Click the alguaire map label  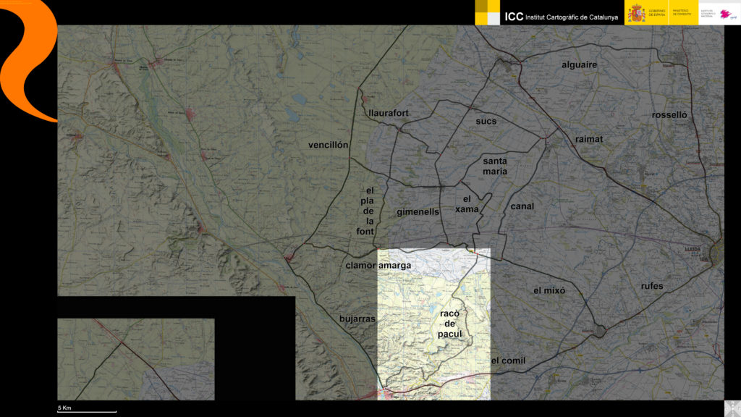(580, 65)
